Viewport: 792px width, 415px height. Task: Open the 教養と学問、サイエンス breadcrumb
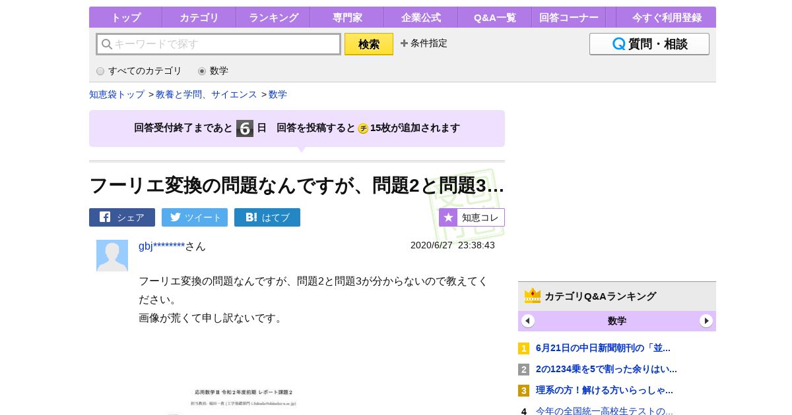(x=207, y=95)
